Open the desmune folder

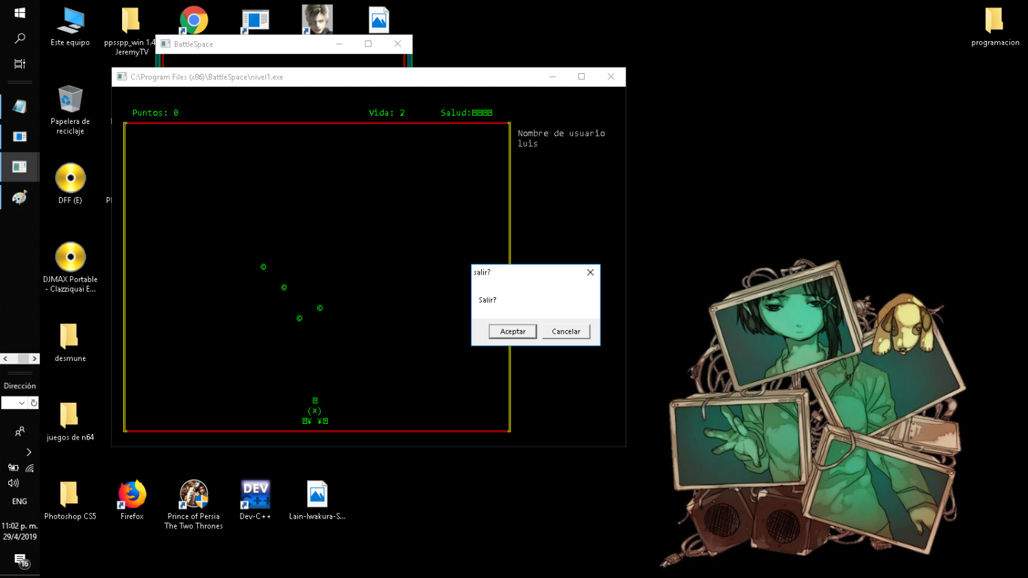70,342
